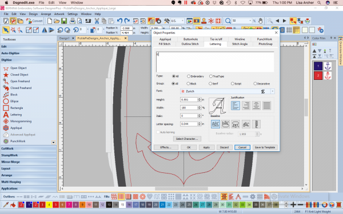The height and width of the screenshot is (214, 343).
Task: Select the Block digitize tool
Action: (10, 95)
